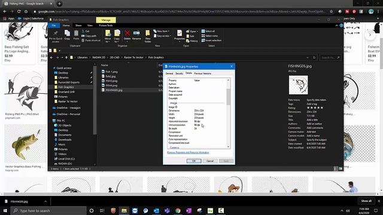Click FISHING05.jpg preview thumbnail
Image resolution: width=383 pixels, height=215 pixels.
(299, 85)
